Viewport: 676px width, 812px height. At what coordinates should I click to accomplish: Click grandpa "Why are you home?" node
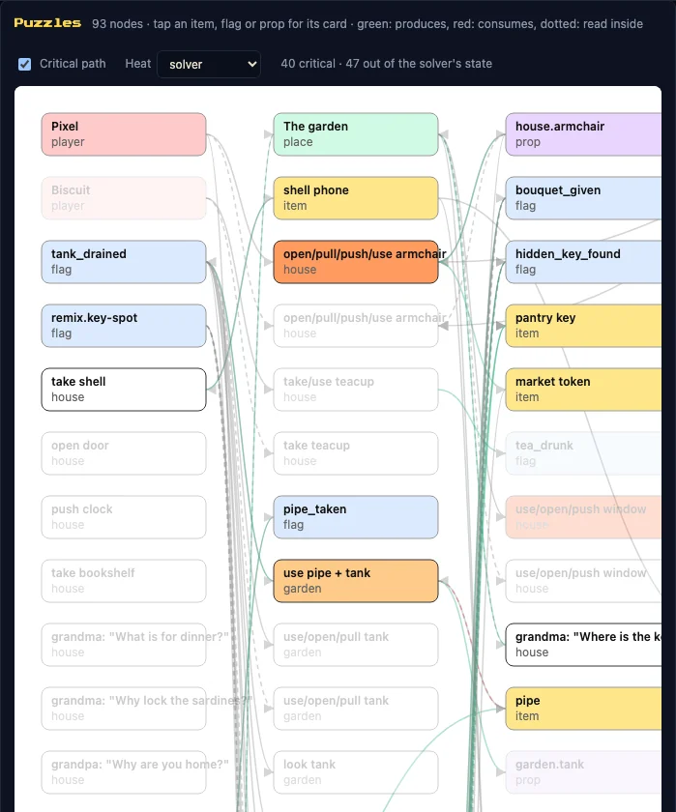(x=124, y=772)
